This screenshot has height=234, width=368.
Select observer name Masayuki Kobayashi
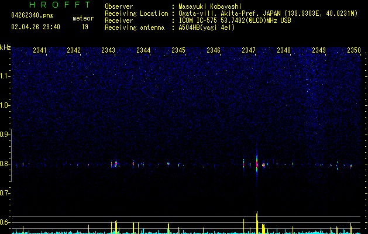coord(209,6)
